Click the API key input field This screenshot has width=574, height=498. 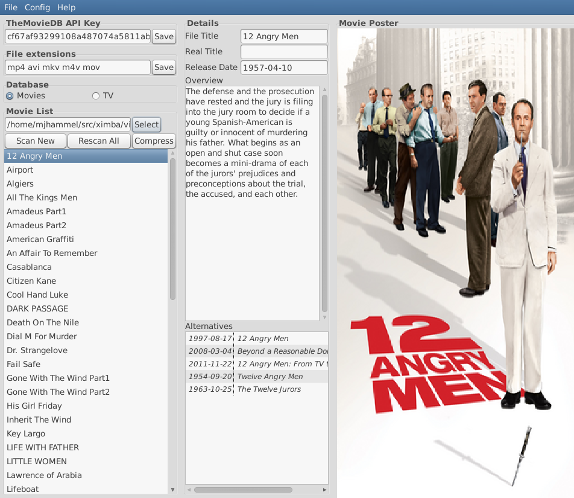78,36
